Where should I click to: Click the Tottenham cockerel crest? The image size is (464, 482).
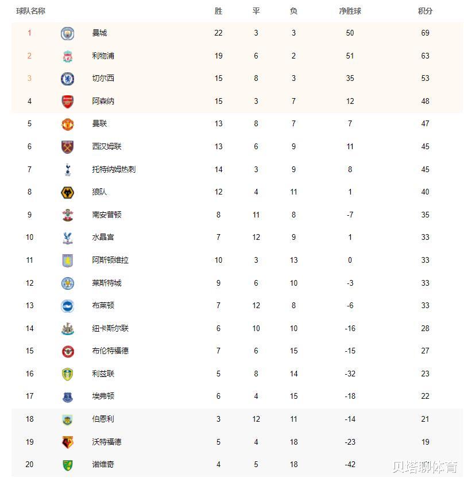click(67, 169)
